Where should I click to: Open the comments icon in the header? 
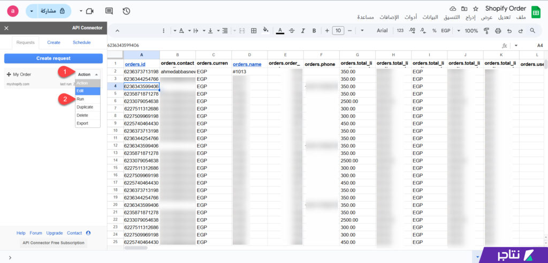point(109,11)
